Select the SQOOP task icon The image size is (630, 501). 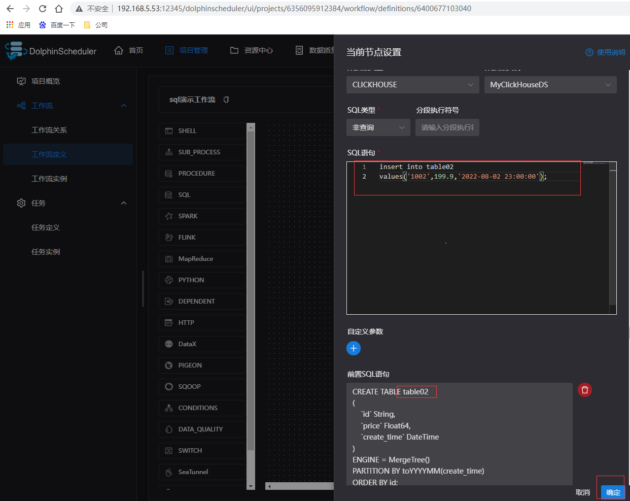click(169, 387)
